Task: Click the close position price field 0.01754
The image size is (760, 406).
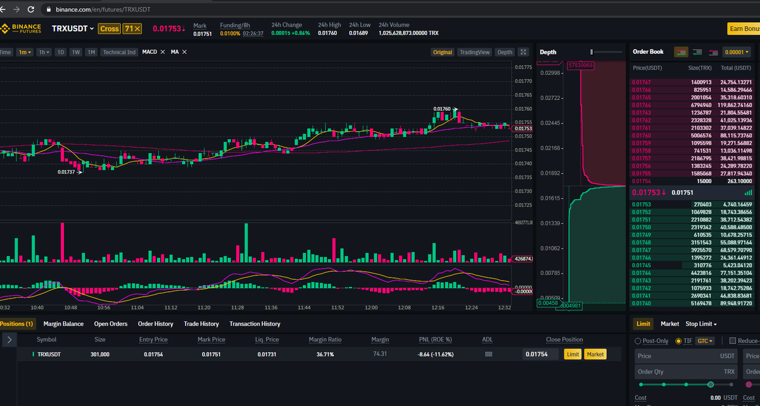Action: (541, 355)
